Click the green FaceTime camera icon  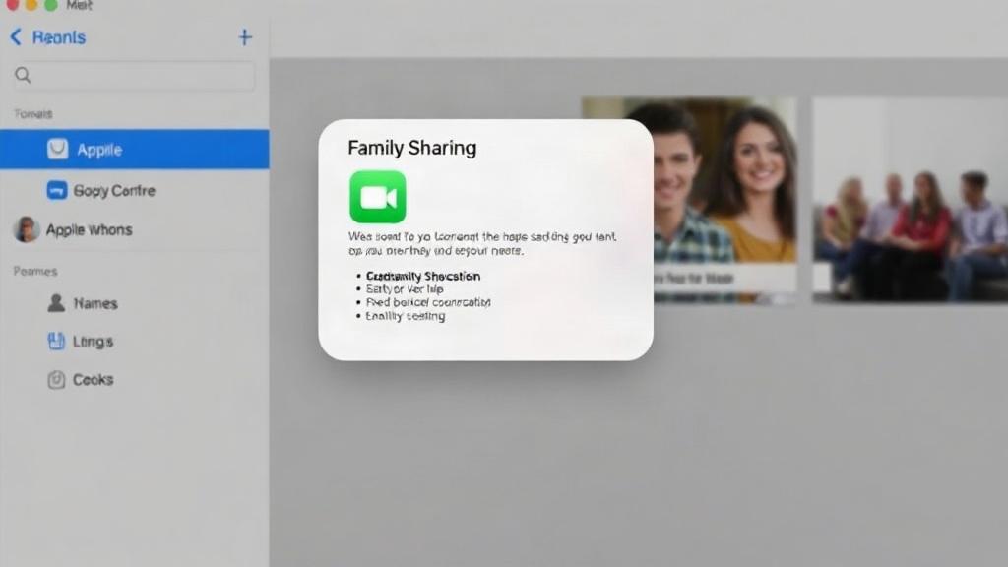(x=378, y=197)
